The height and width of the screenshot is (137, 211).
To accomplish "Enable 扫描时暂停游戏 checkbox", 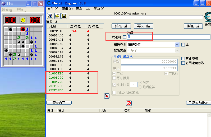I will click(x=114, y=93).
